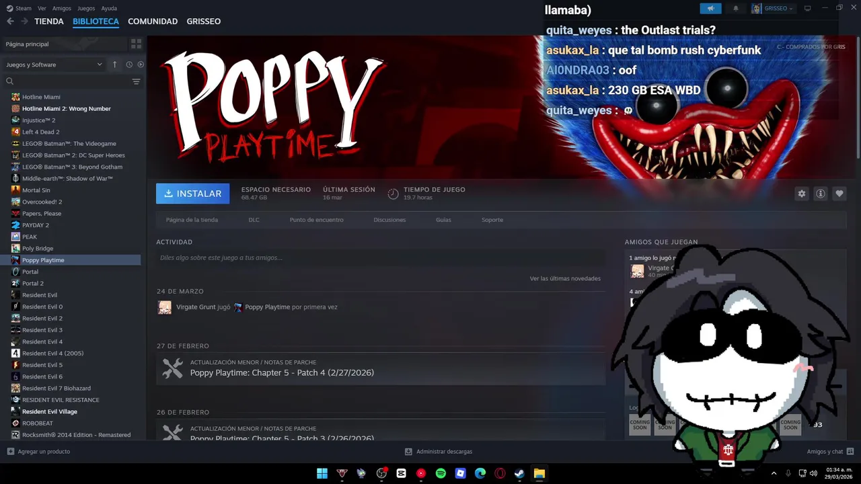The image size is (861, 484).
Task: Select Hotline Miami in library list
Action: 41,97
